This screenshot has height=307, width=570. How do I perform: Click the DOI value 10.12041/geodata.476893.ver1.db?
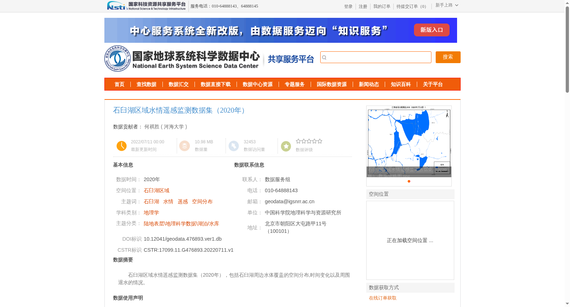[182, 239]
